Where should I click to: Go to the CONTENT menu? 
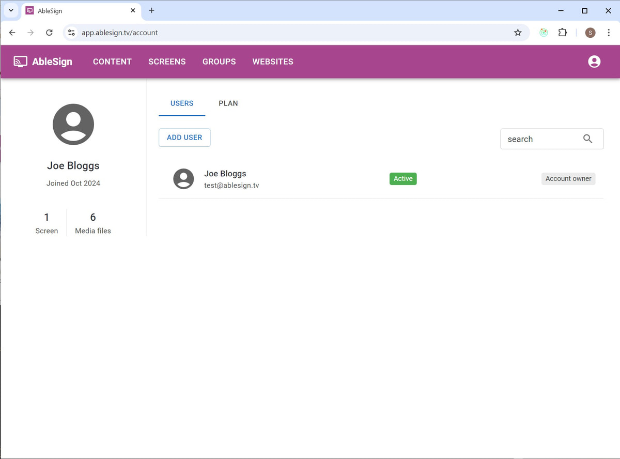(x=112, y=62)
